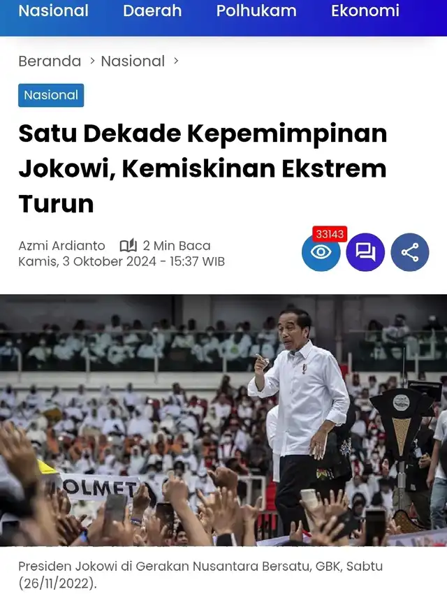This screenshot has width=447, height=596.
Task: Open the Nasional tab in top navigation
Action: [x=54, y=10]
